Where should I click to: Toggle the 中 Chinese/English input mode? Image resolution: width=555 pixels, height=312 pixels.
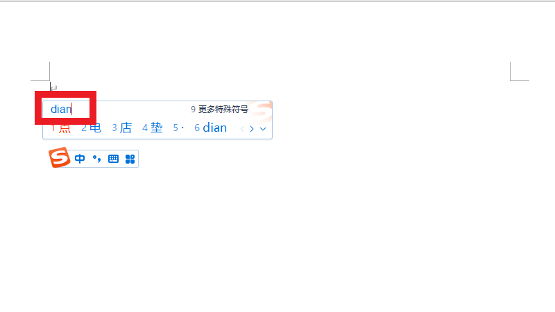pos(80,159)
